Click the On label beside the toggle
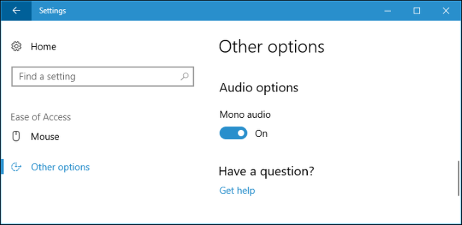This screenshot has height=225, width=462. pos(261,134)
